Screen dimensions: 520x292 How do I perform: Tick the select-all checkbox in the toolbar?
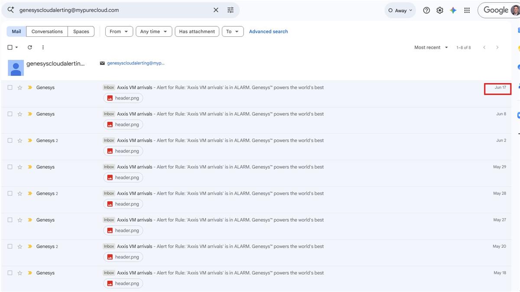coord(10,47)
